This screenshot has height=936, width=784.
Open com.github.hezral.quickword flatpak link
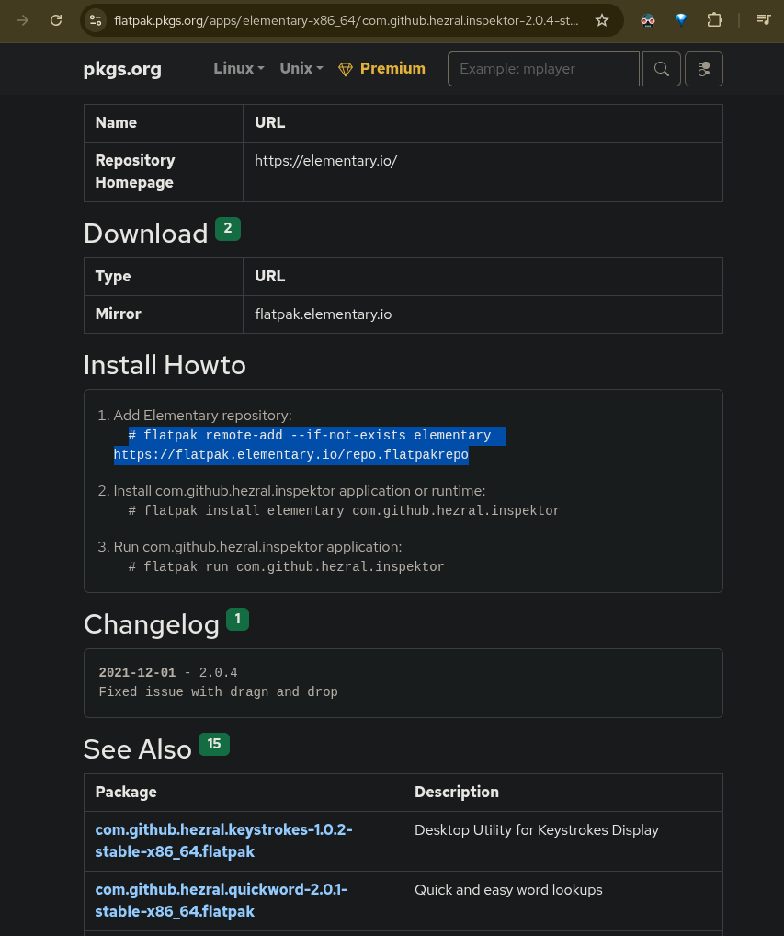222,900
